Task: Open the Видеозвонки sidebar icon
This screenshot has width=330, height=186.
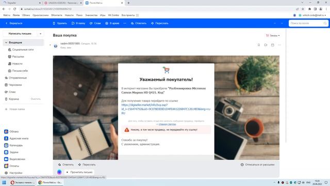Action: pos(6,159)
